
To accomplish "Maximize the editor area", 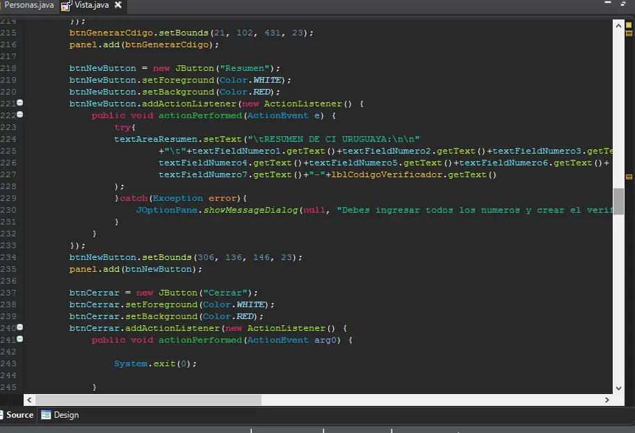I will coord(623,3).
